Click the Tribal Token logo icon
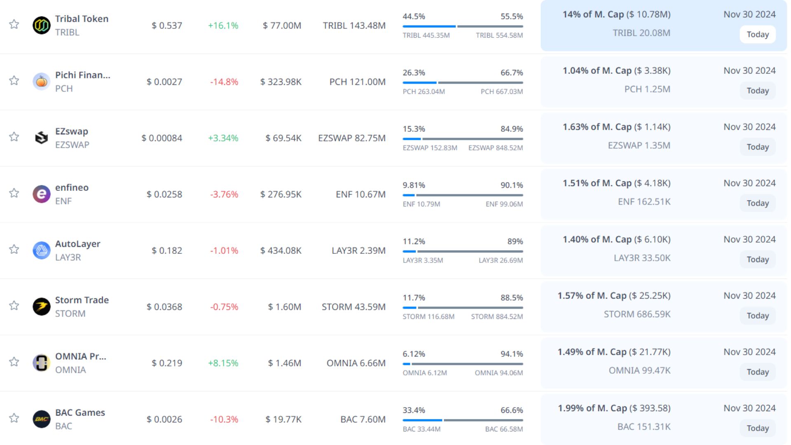791x445 pixels. pos(41,25)
